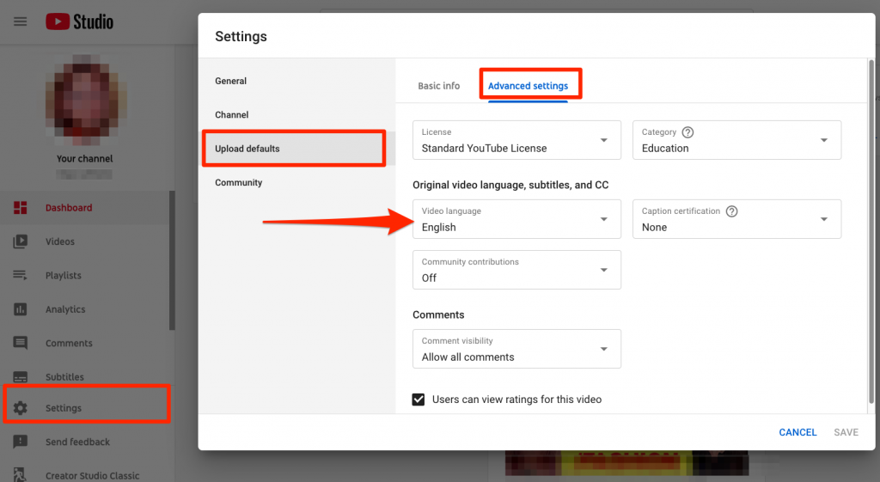Switch to the Advanced settings tab
This screenshot has height=482, width=880.
point(529,86)
